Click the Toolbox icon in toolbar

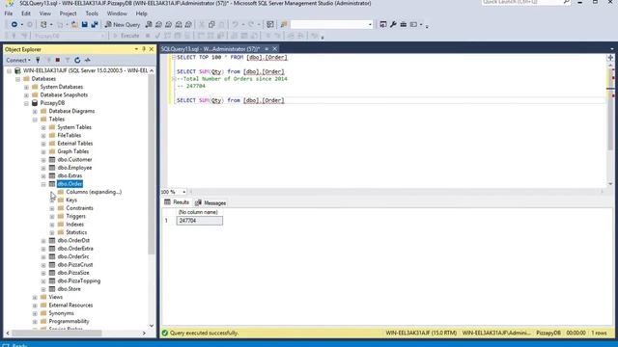click(x=404, y=24)
